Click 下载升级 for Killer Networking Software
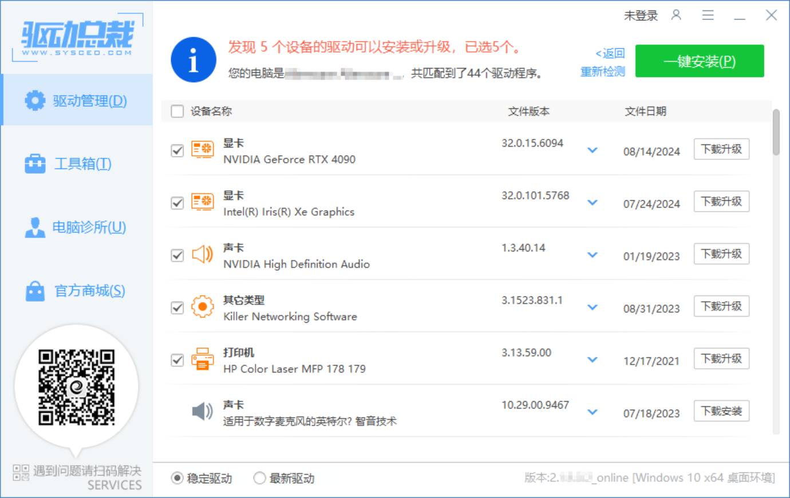 point(721,306)
